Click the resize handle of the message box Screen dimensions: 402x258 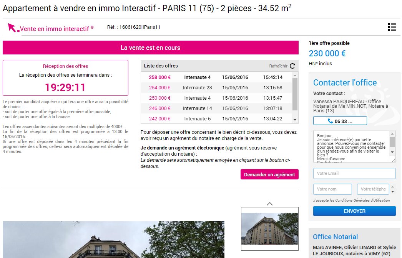[394, 160]
